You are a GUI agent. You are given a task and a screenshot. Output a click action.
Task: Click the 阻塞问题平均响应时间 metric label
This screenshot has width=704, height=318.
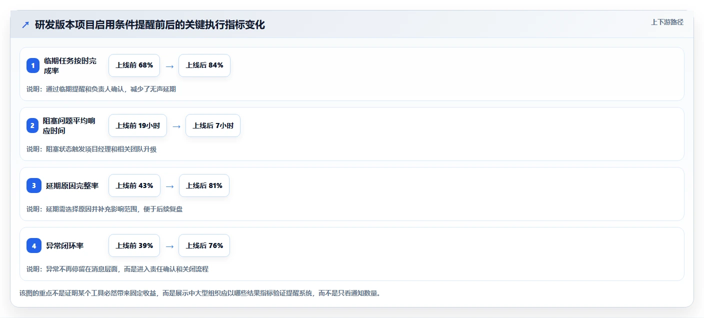(x=69, y=125)
